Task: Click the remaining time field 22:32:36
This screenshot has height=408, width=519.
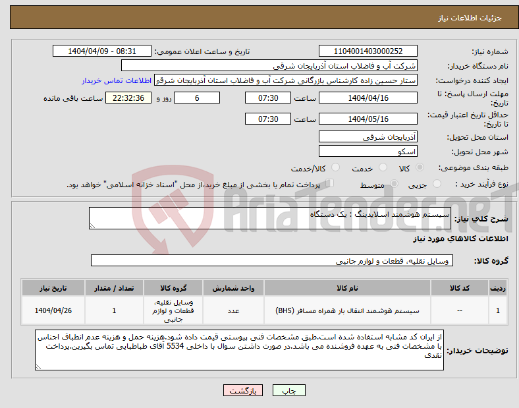Action: [128, 98]
